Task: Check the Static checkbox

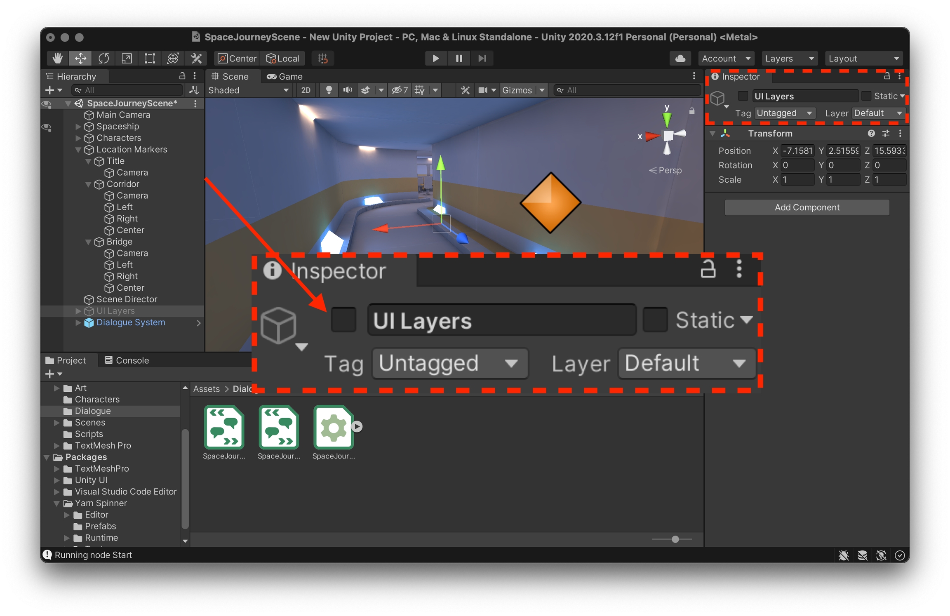Action: coord(866,96)
